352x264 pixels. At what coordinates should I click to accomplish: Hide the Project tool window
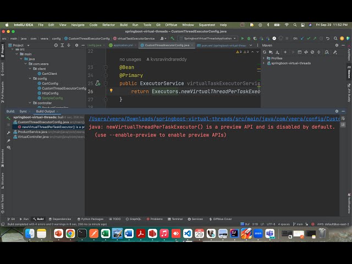[x=83, y=45]
